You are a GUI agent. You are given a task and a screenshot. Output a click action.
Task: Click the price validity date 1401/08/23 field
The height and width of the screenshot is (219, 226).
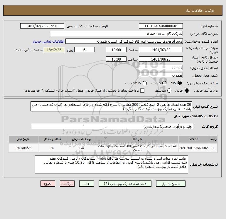(x=161, y=59)
